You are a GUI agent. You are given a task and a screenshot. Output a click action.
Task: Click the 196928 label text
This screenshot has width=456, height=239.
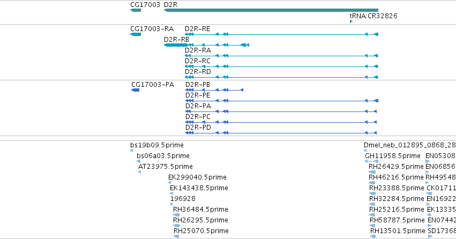183,199
